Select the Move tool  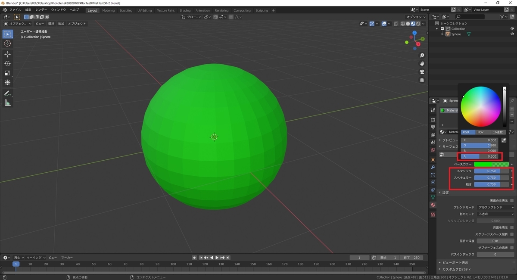pyautogui.click(x=8, y=54)
